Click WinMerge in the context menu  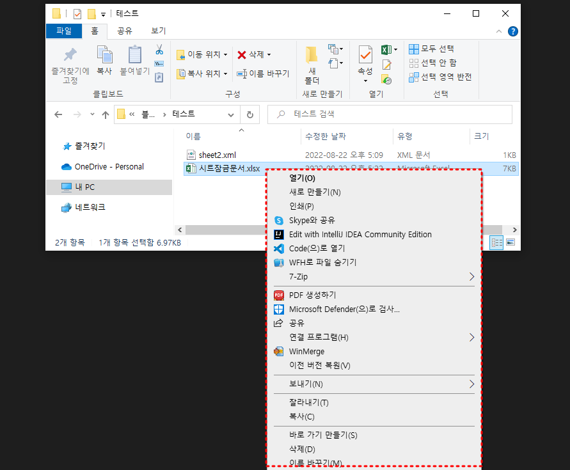click(374, 352)
